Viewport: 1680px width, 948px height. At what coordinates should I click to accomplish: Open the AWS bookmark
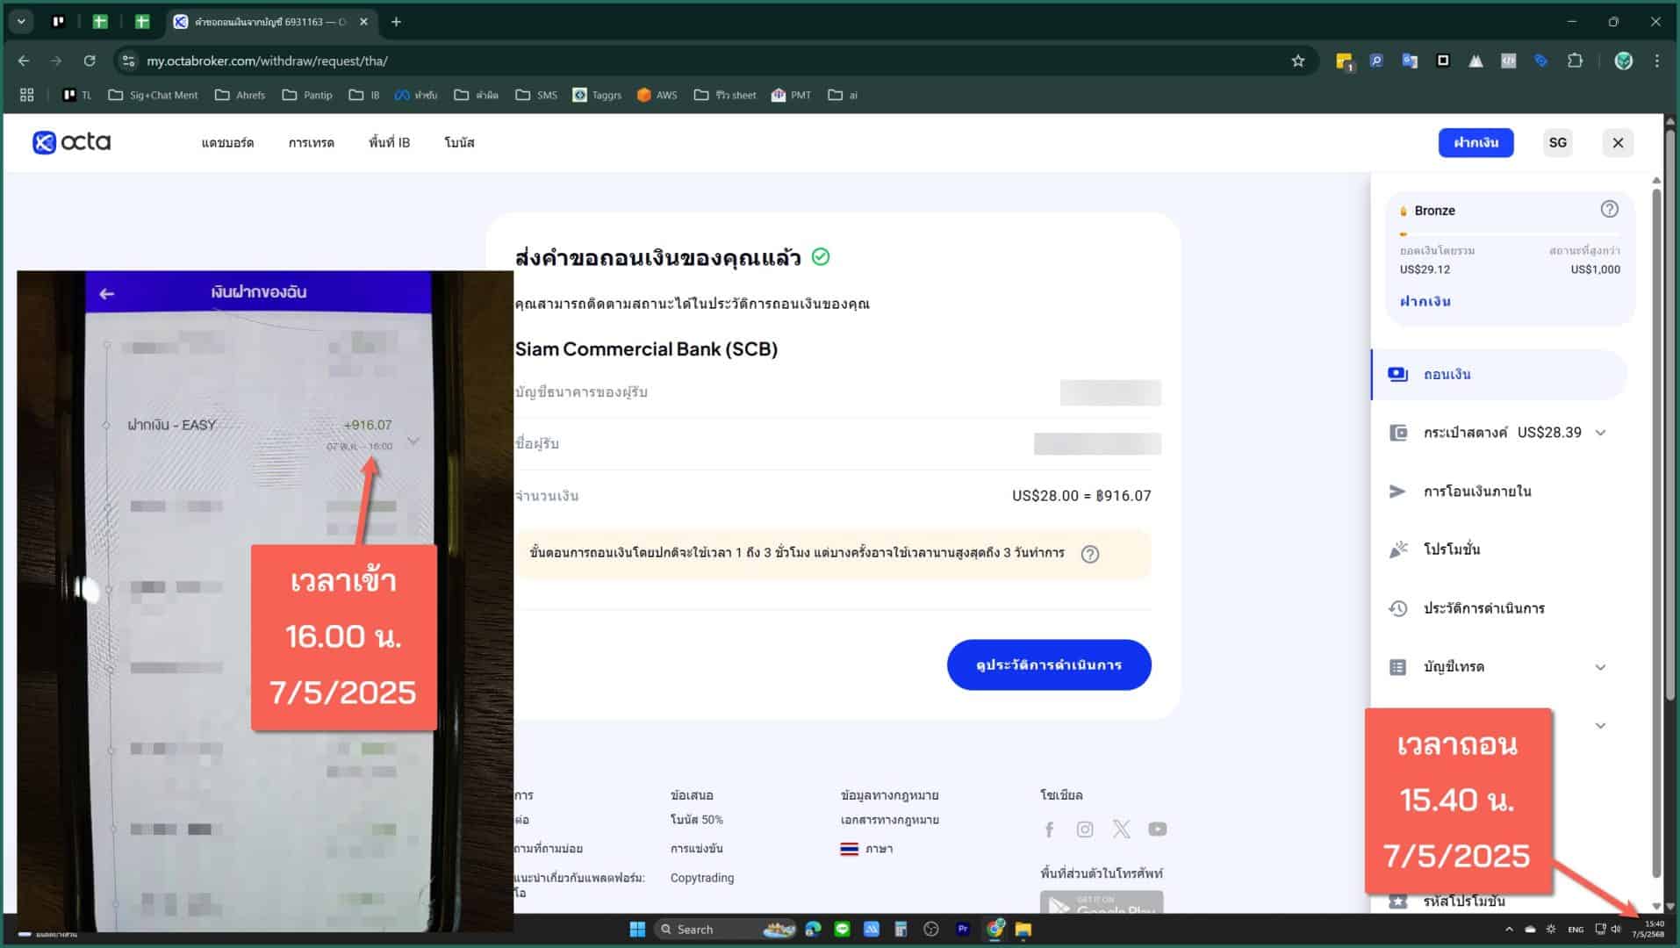pos(657,95)
